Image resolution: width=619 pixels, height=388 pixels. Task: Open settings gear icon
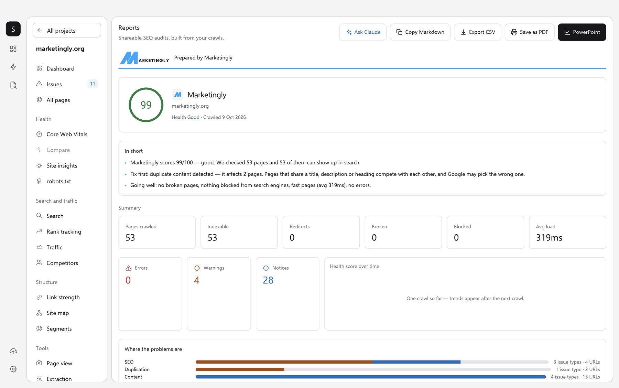tap(13, 369)
